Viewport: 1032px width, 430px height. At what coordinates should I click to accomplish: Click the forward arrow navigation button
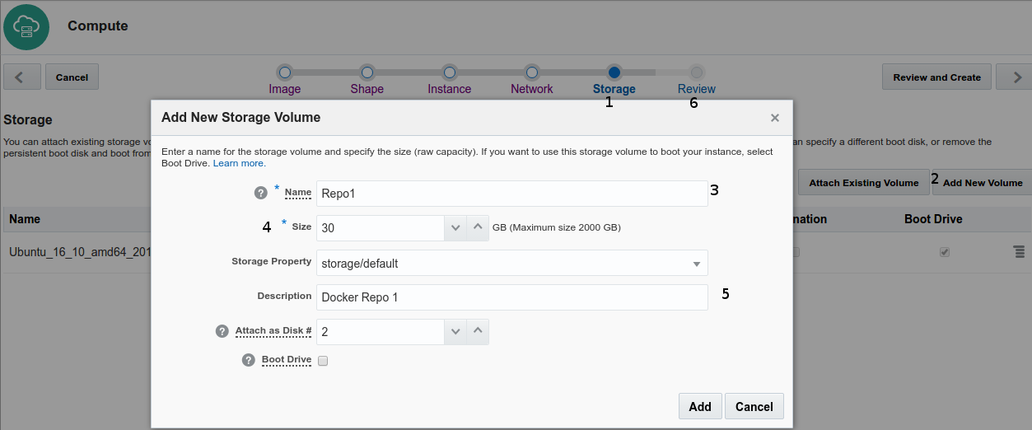click(x=1016, y=77)
